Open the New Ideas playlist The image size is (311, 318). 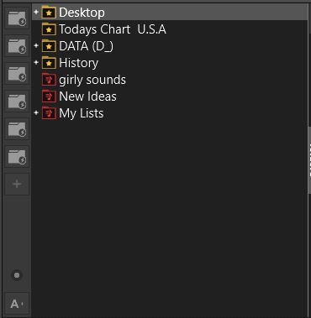pos(87,96)
